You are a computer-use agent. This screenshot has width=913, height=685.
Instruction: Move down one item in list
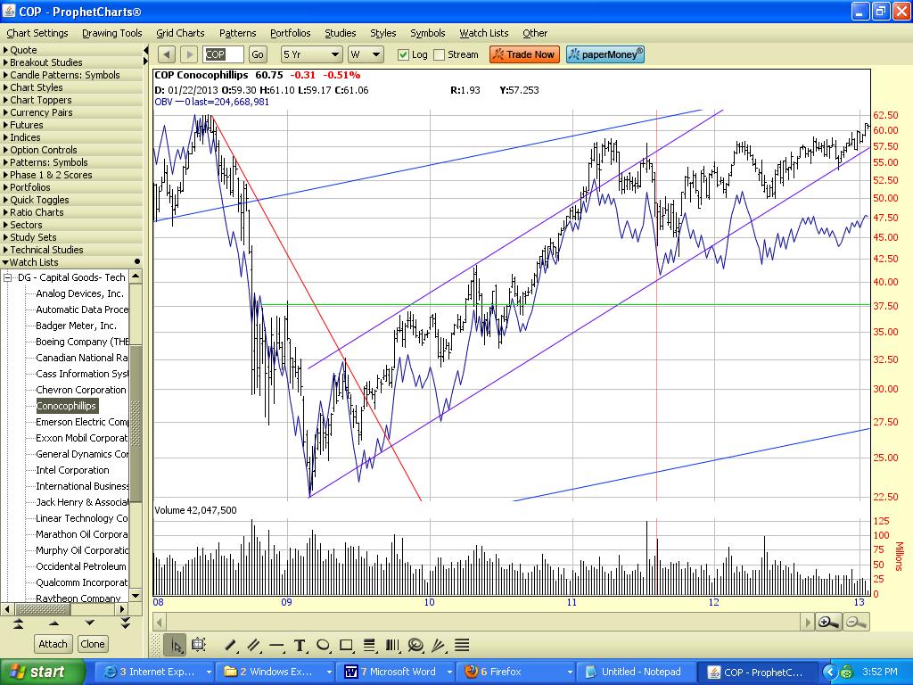click(x=90, y=623)
